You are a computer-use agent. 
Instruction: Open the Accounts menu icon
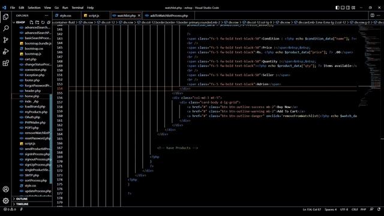[x=5, y=189]
